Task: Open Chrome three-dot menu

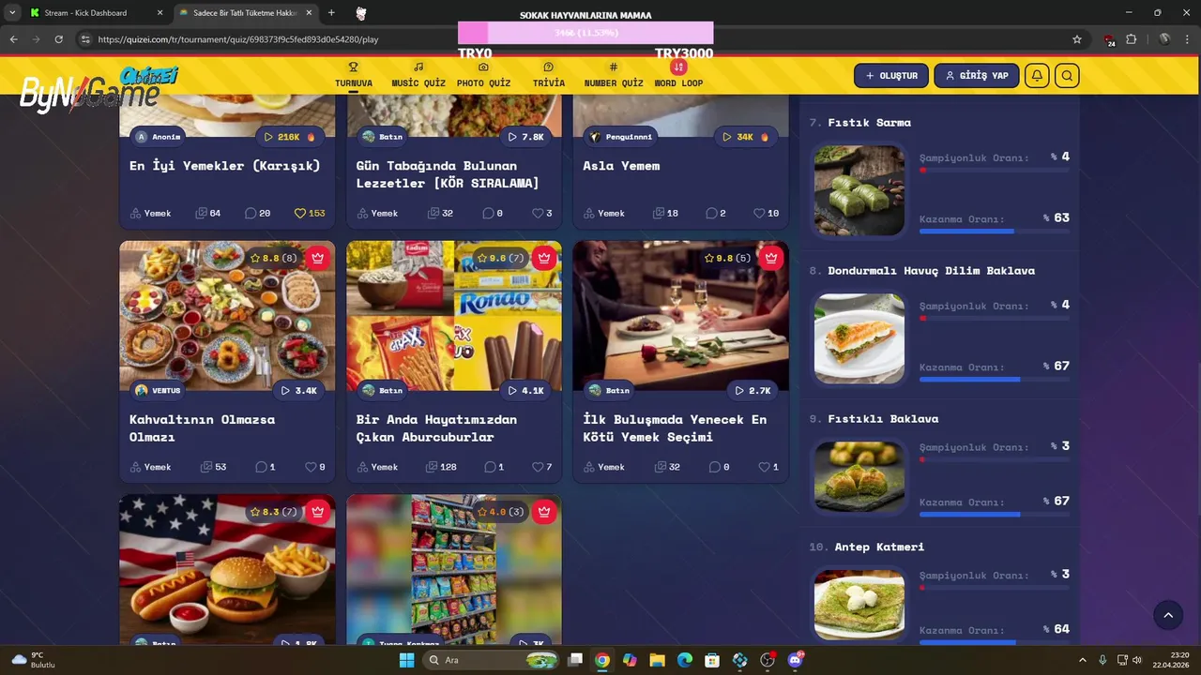Action: coord(1187,39)
